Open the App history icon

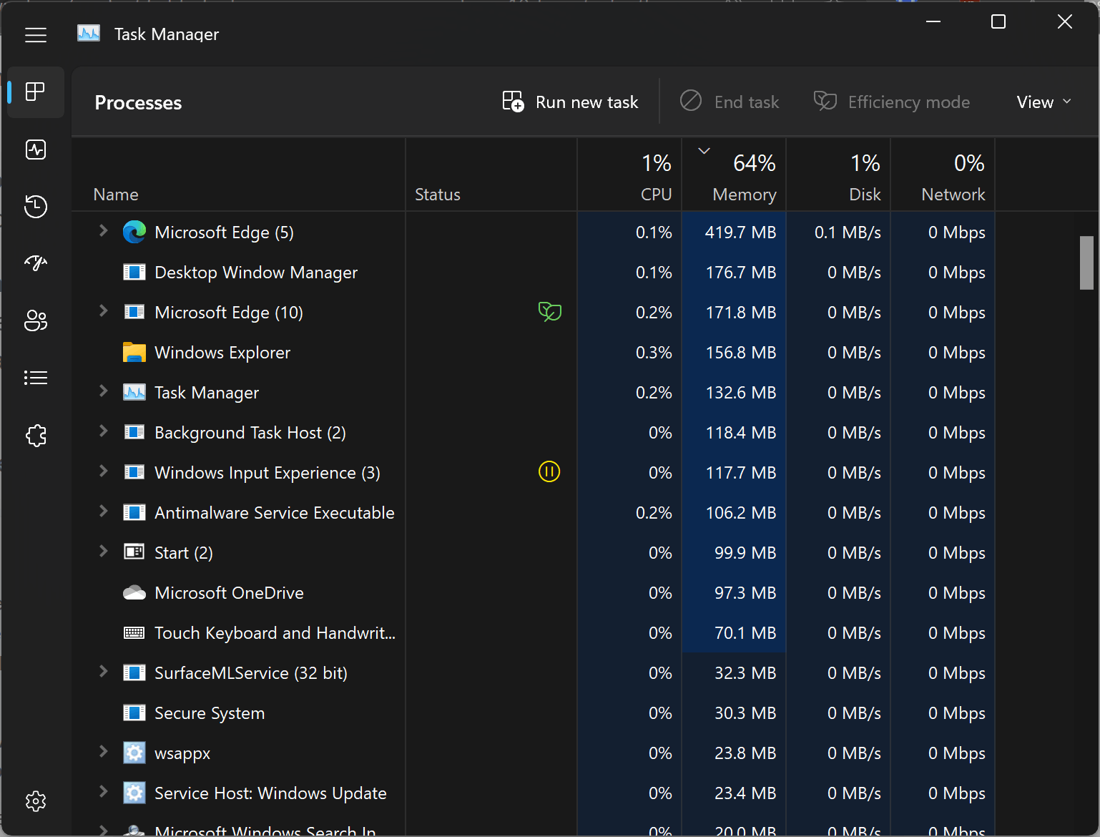point(36,207)
